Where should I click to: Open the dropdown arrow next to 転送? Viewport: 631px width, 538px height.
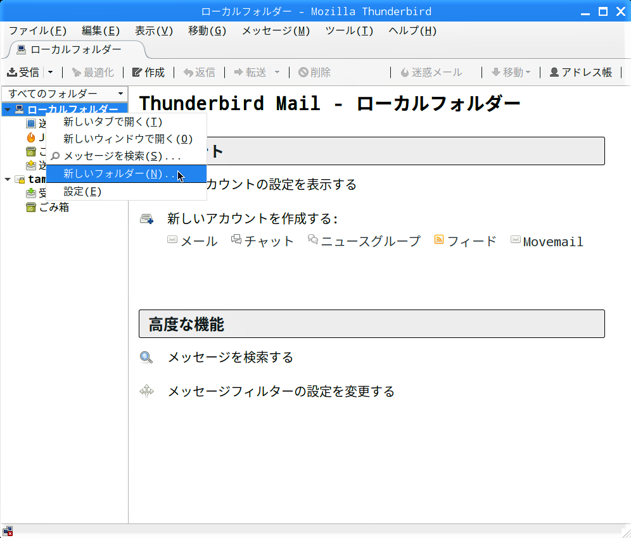[x=277, y=72]
